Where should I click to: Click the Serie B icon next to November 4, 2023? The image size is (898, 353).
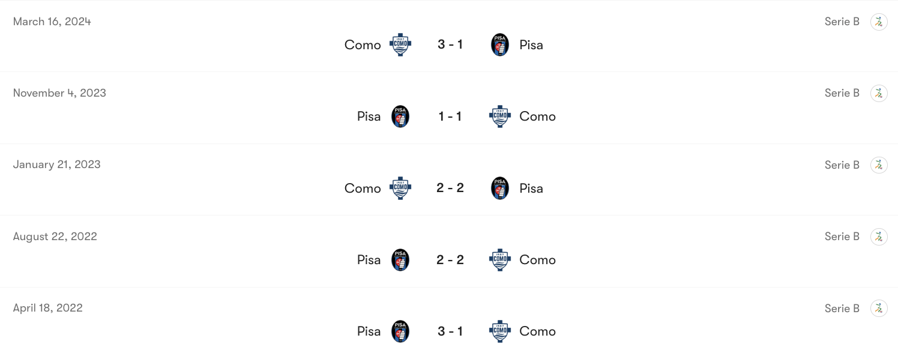point(879,93)
